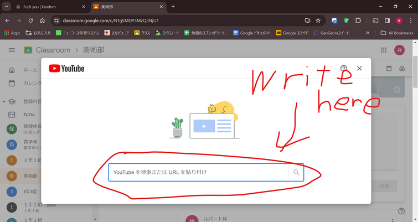Go back in browser history
This screenshot has height=222, width=418.
click(x=7, y=20)
